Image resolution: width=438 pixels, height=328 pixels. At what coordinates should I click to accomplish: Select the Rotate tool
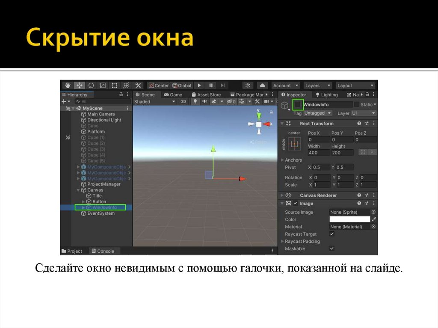(91, 86)
